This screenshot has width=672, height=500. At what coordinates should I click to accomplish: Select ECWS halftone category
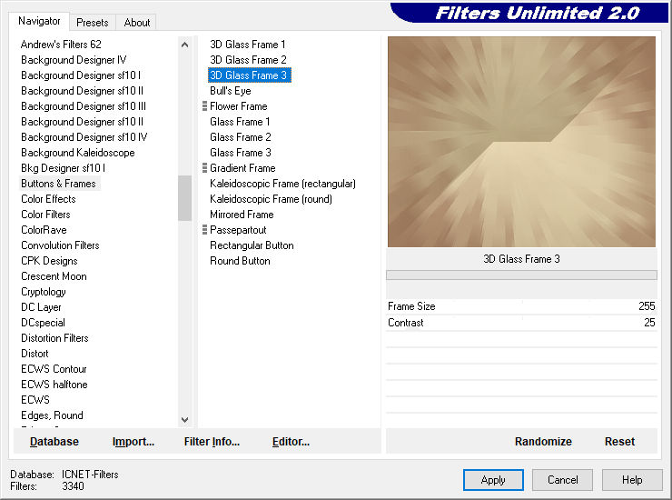pyautogui.click(x=54, y=385)
